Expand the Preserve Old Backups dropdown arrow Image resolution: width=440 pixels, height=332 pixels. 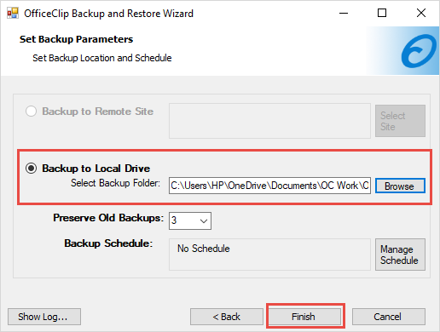(204, 220)
